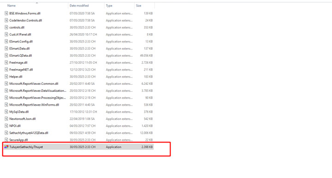Click the controls.dll file icon

click(6, 27)
